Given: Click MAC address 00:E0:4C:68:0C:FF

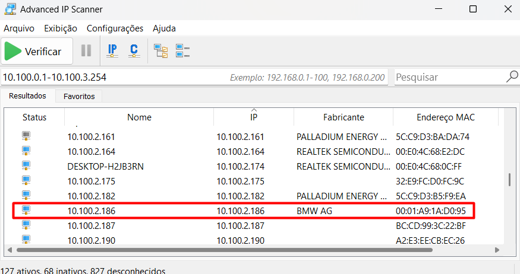Looking at the screenshot, I should click(428, 167).
